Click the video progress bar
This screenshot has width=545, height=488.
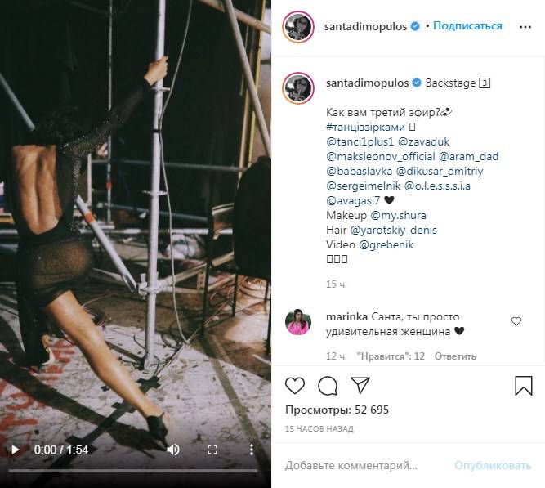(136, 470)
